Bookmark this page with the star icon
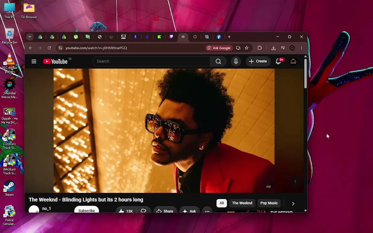The width and height of the screenshot is (373, 233). pyautogui.click(x=247, y=48)
